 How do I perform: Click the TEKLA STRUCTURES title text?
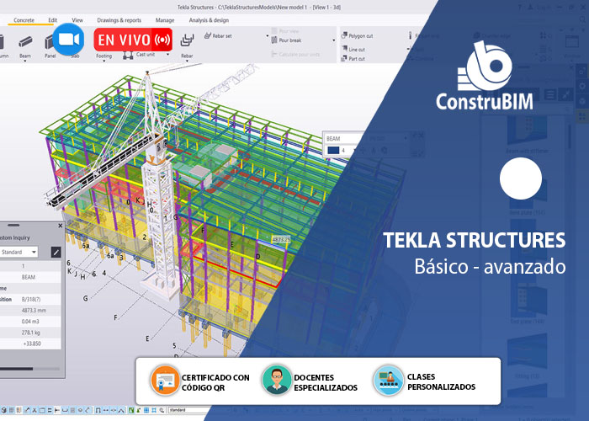point(474,241)
